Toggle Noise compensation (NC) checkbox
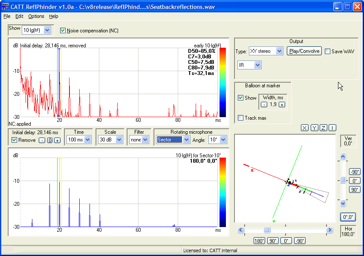 64,31
